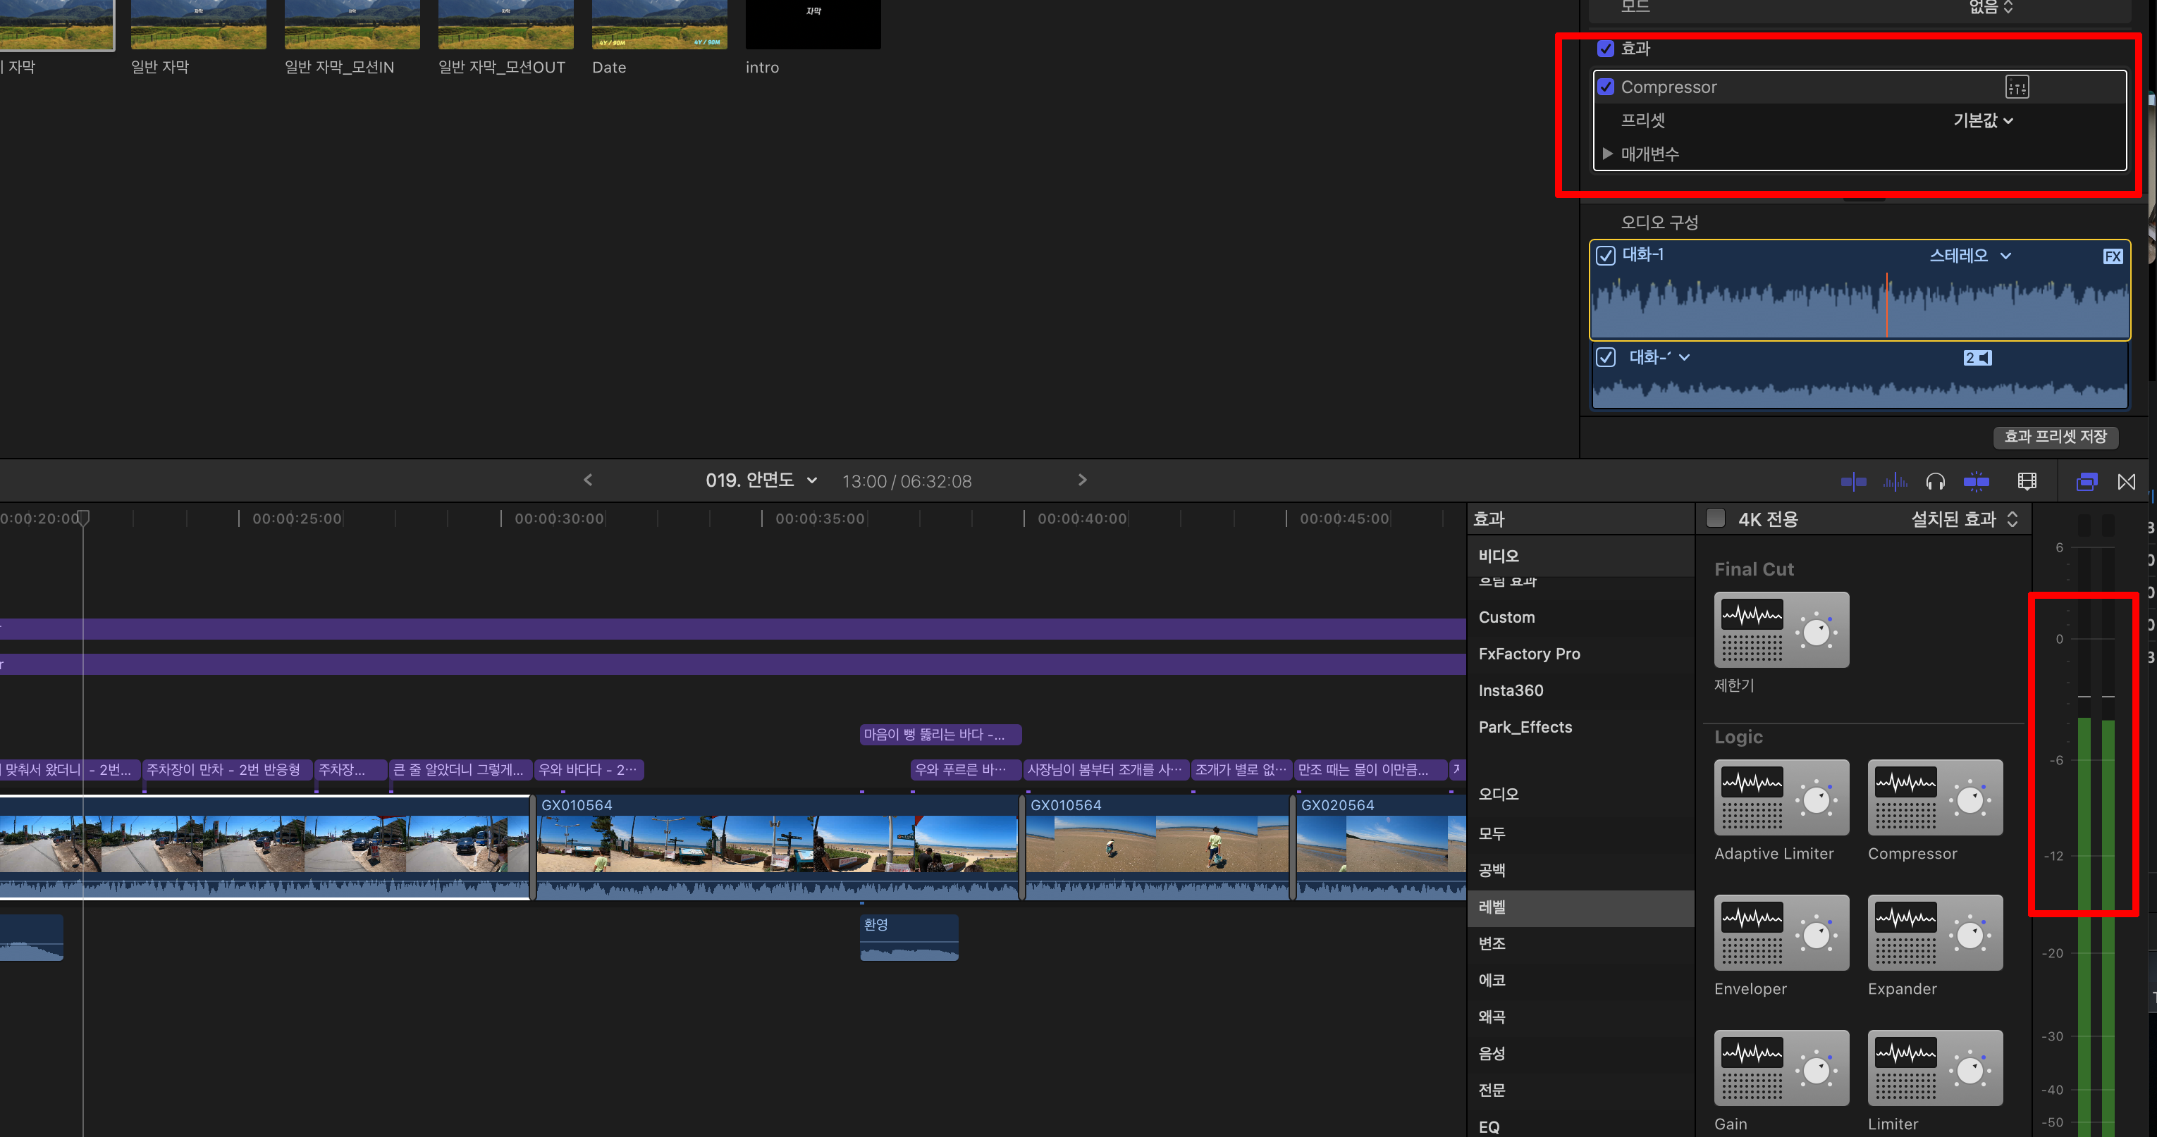Image resolution: width=2157 pixels, height=1137 pixels.
Task: Select the FxFactory Pro category
Action: [x=1529, y=654]
